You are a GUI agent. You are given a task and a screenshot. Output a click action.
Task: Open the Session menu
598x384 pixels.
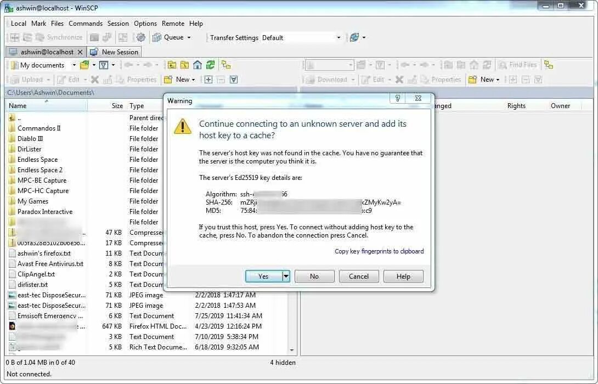118,24
